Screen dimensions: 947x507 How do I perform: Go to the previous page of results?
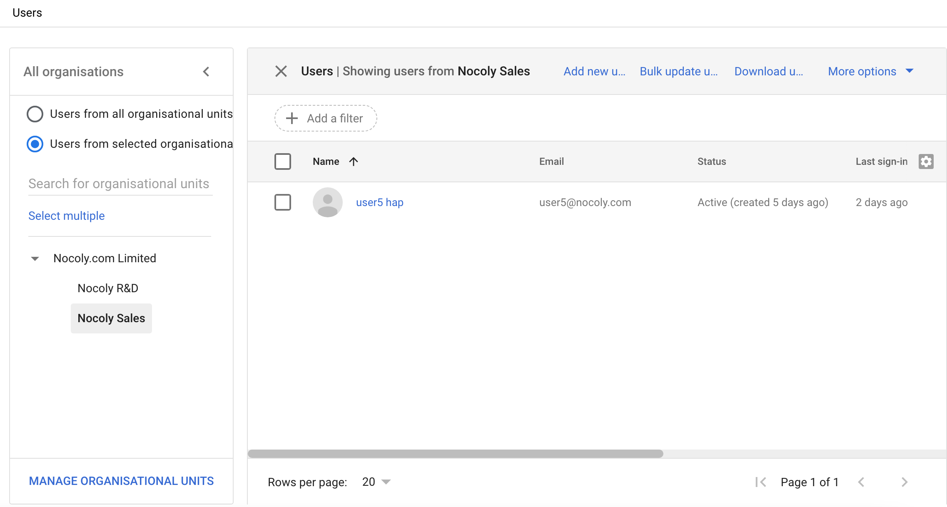[861, 482]
